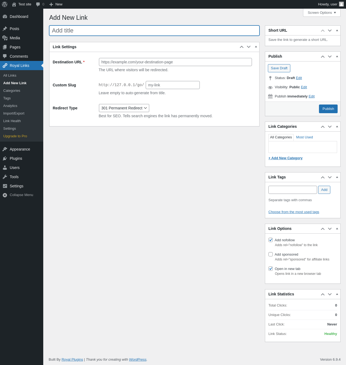Open All Links submenu item
This screenshot has height=365, width=346.
click(22, 76)
